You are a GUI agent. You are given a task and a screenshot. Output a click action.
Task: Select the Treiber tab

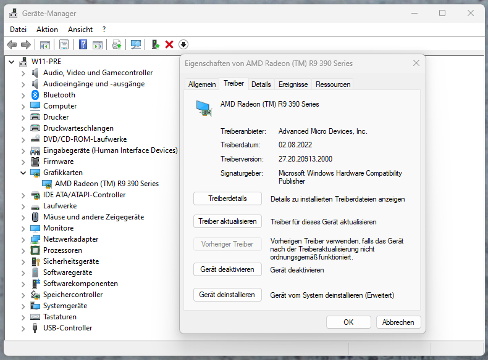pos(233,84)
